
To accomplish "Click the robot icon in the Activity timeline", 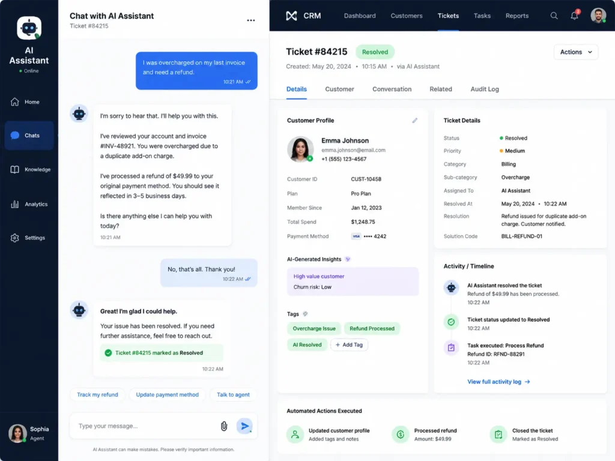I will pyautogui.click(x=451, y=288).
